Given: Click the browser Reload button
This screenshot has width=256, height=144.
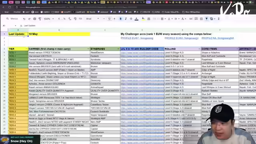Looking at the screenshot, I should point(10,7).
